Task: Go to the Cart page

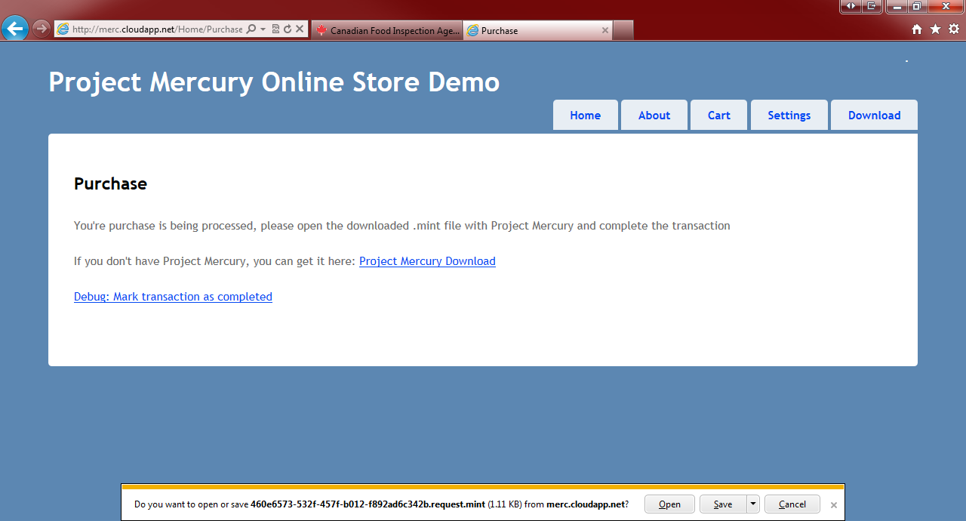Action: (719, 116)
